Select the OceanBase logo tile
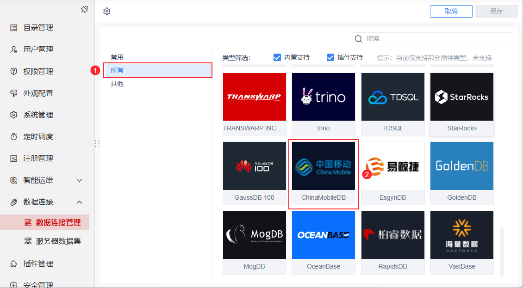523x288 pixels. click(x=324, y=235)
